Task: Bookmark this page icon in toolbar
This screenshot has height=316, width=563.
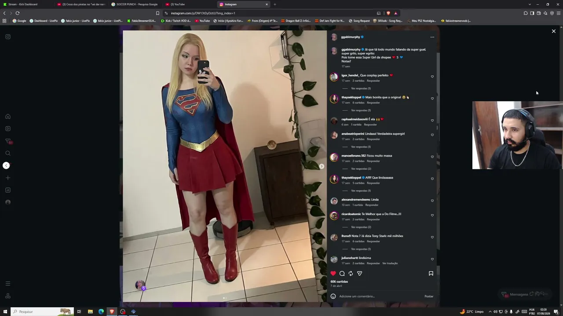Action: [x=157, y=13]
